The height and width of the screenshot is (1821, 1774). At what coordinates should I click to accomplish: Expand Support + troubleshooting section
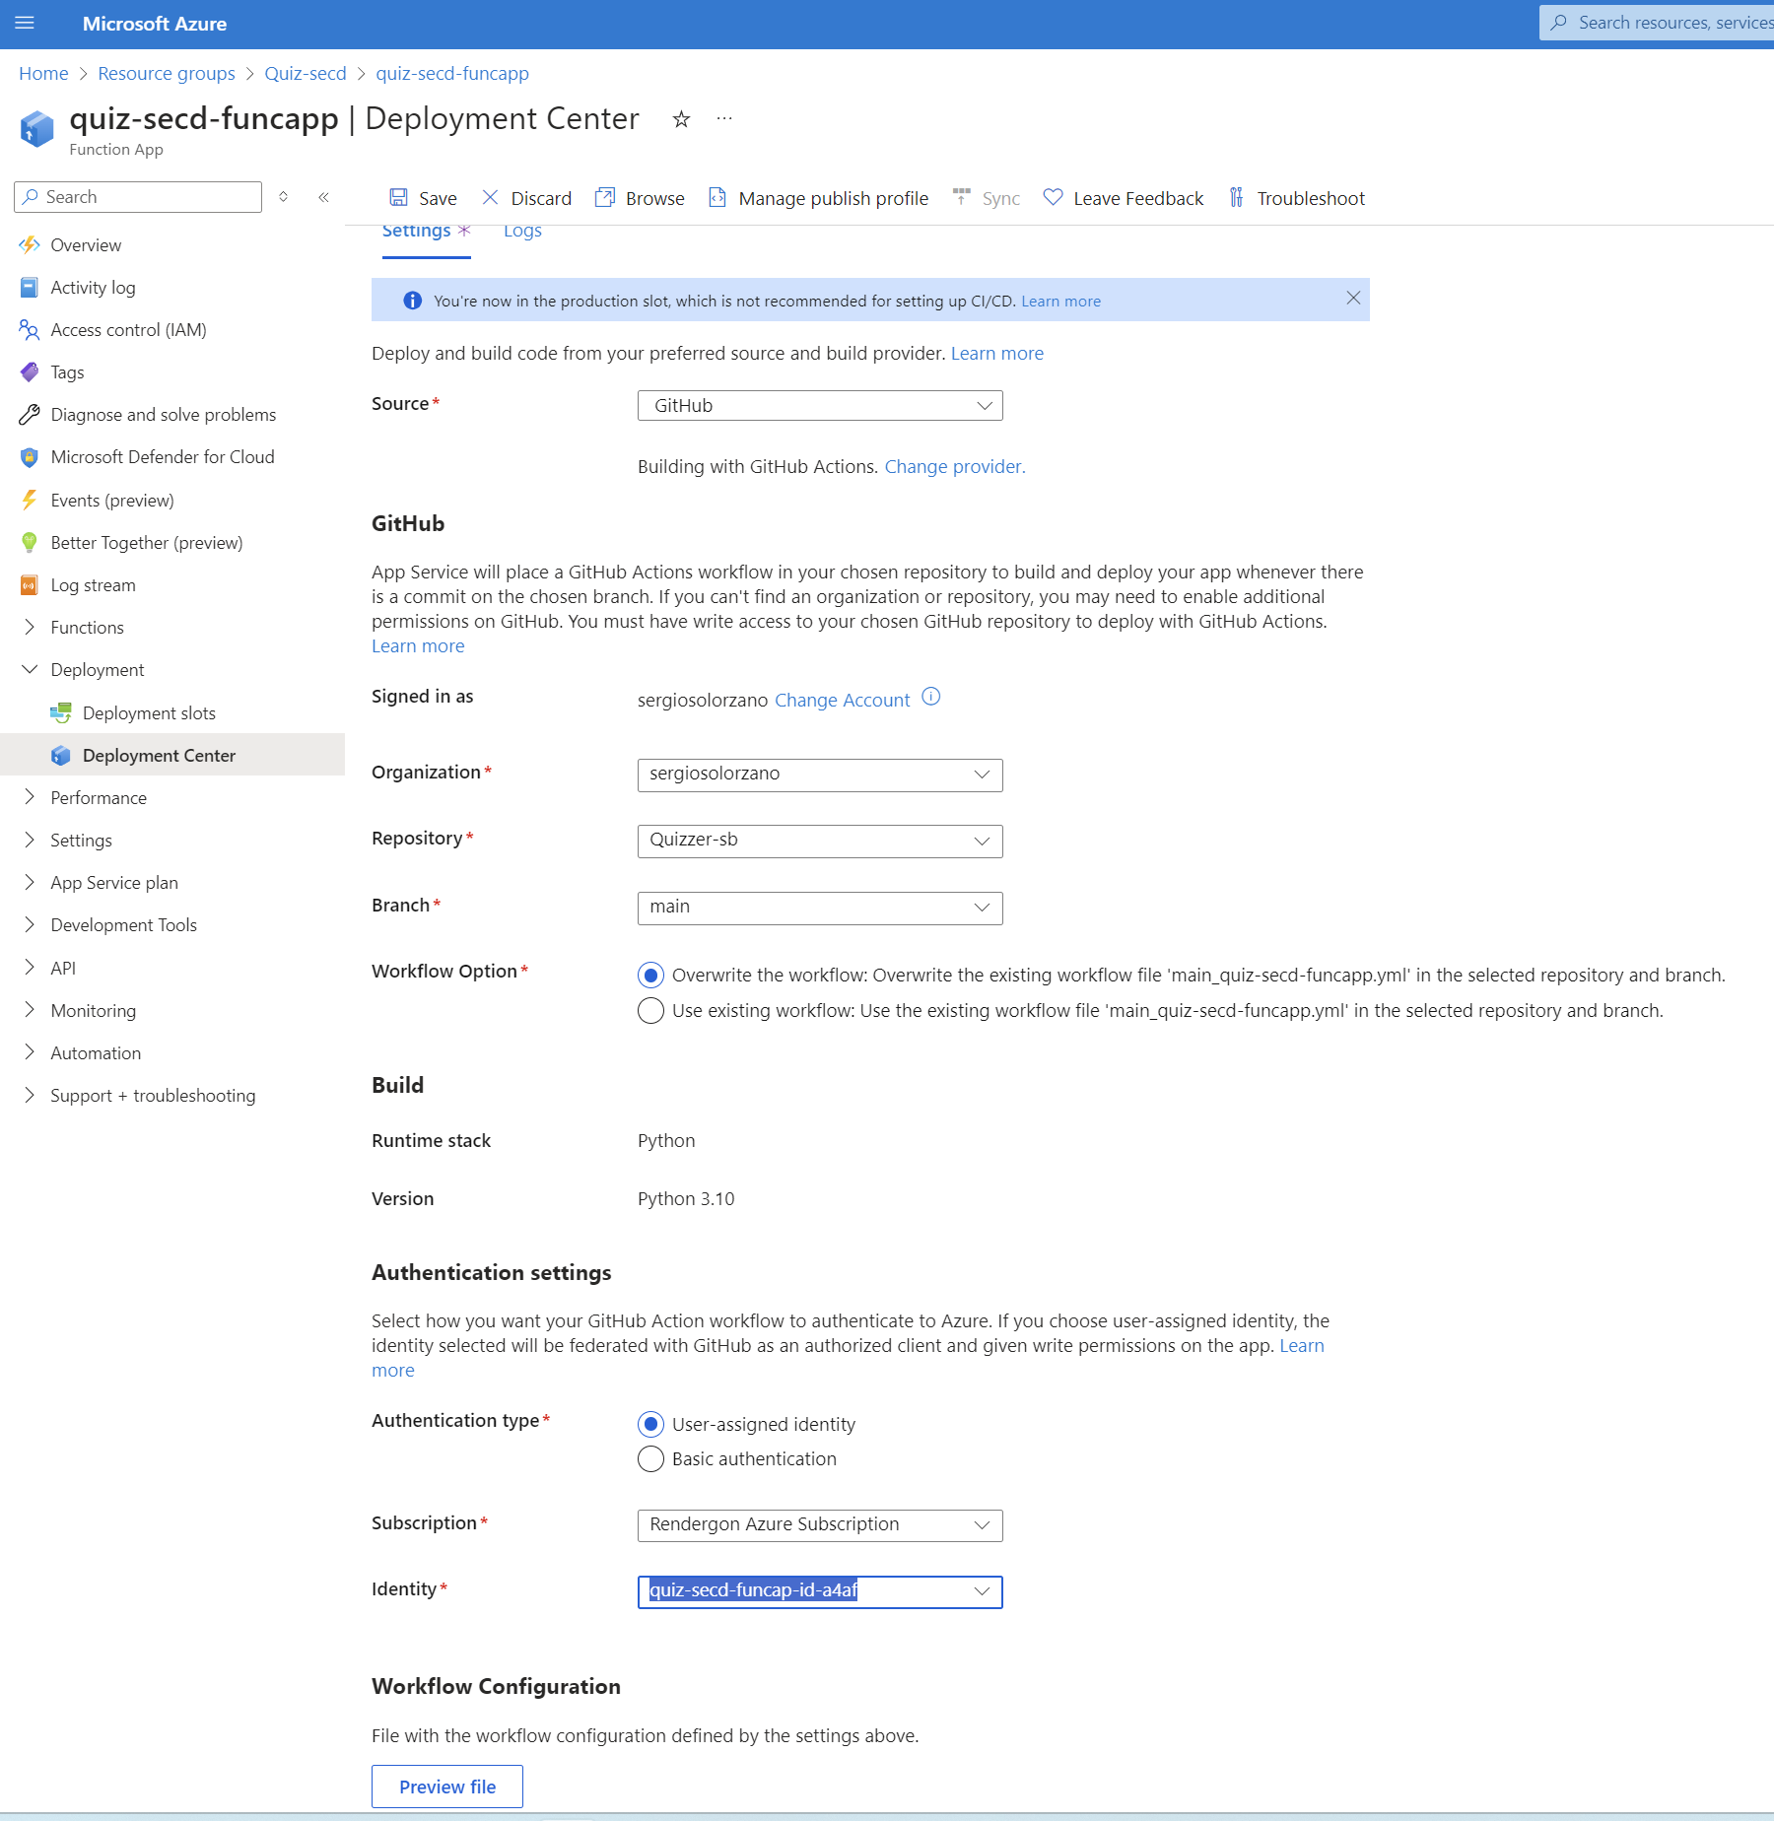tap(30, 1095)
